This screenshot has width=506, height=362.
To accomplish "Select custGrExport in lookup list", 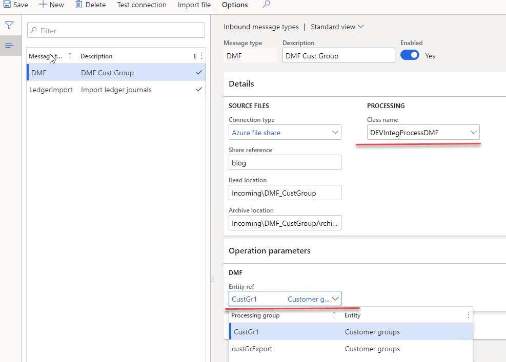I will click(x=351, y=349).
